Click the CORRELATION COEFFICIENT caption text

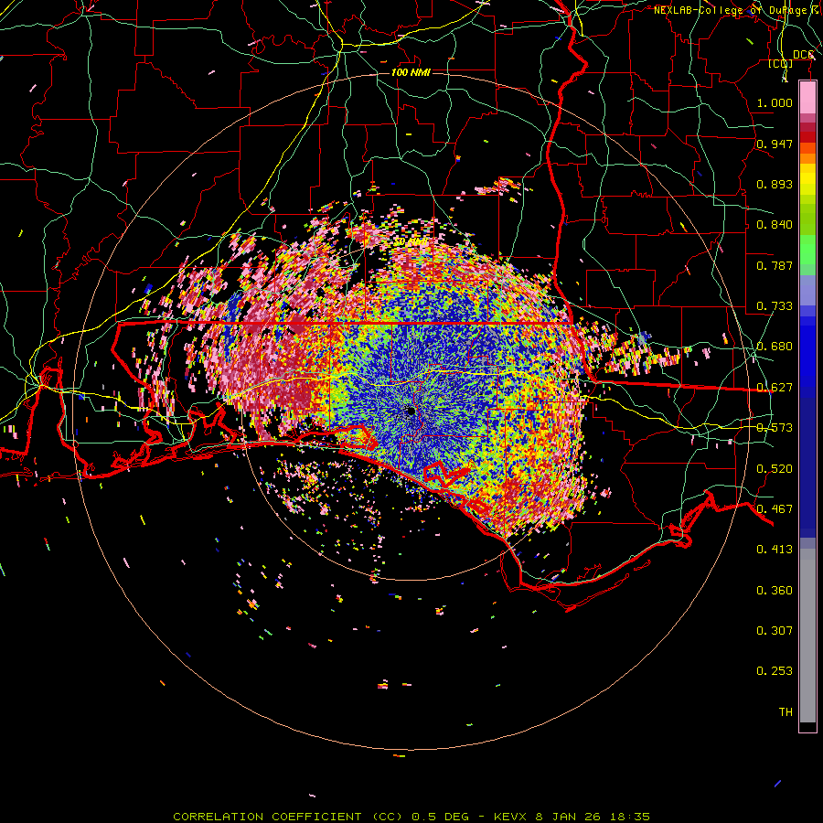point(267,817)
